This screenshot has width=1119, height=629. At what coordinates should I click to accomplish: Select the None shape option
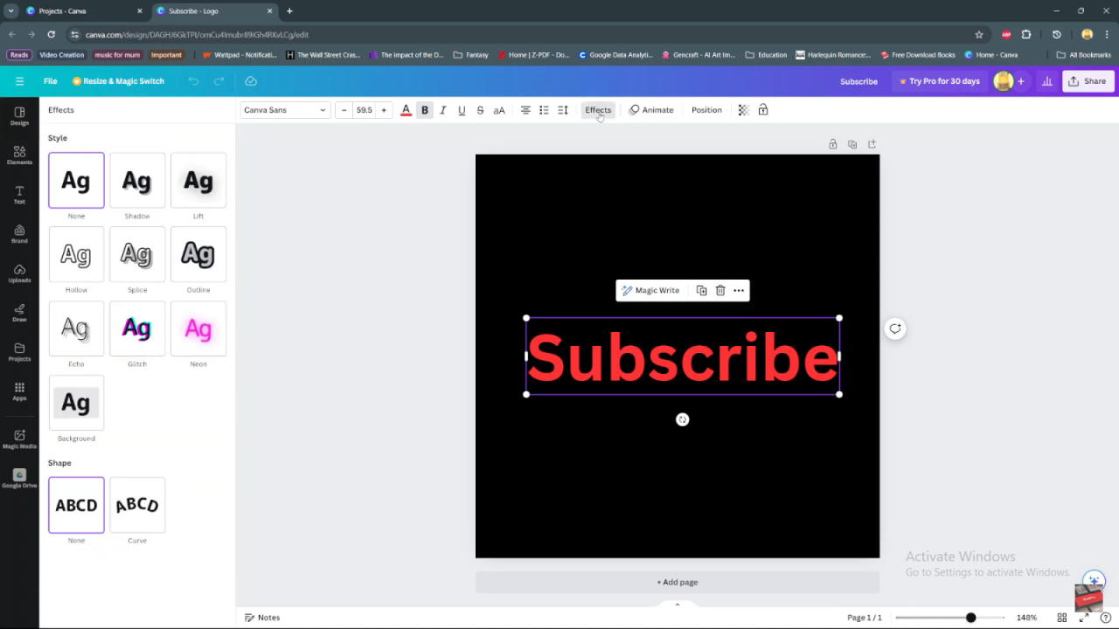click(x=76, y=505)
